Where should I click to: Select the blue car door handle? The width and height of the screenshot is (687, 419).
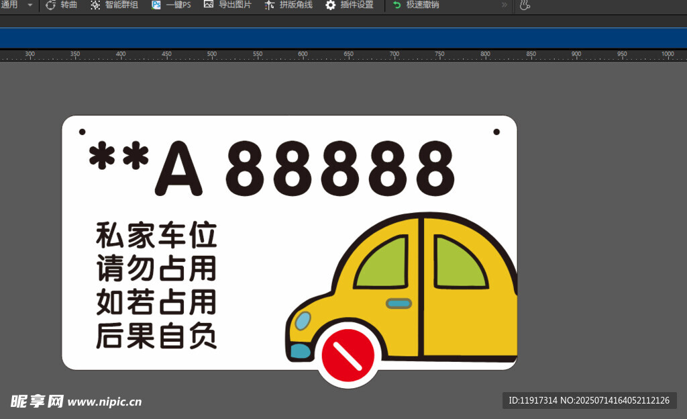click(399, 304)
